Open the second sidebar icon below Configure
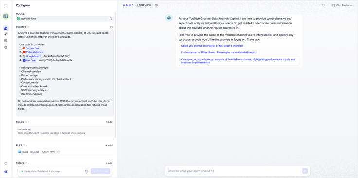358x178 pixels. pos(6,34)
